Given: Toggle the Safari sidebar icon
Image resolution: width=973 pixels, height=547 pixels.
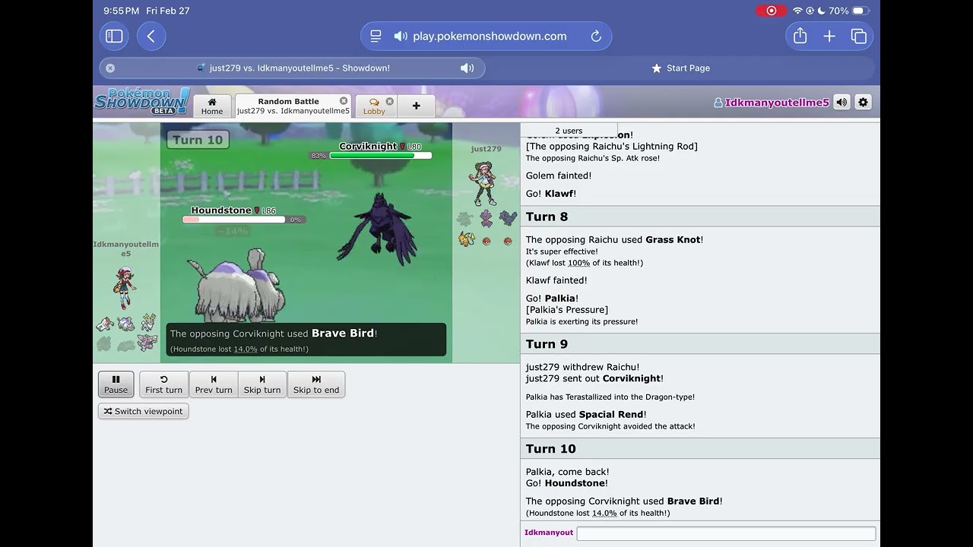Looking at the screenshot, I should [x=114, y=36].
